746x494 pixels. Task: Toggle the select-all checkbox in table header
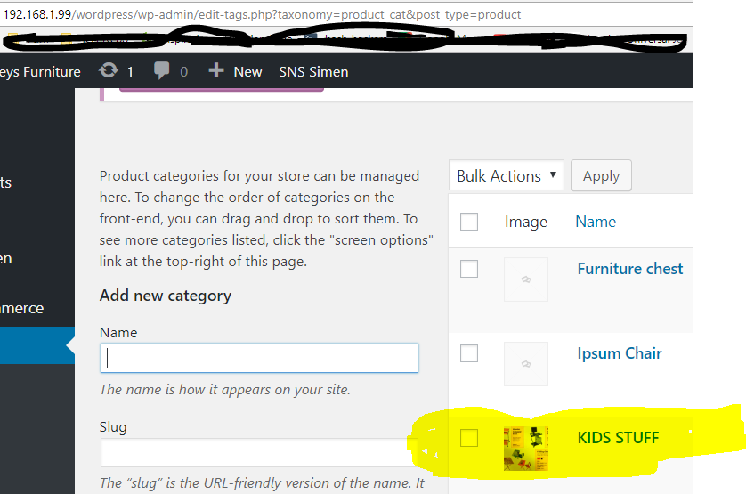click(469, 222)
